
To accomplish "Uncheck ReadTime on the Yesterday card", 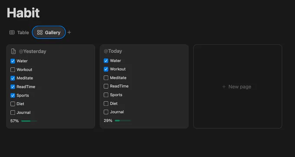I will [13, 87].
